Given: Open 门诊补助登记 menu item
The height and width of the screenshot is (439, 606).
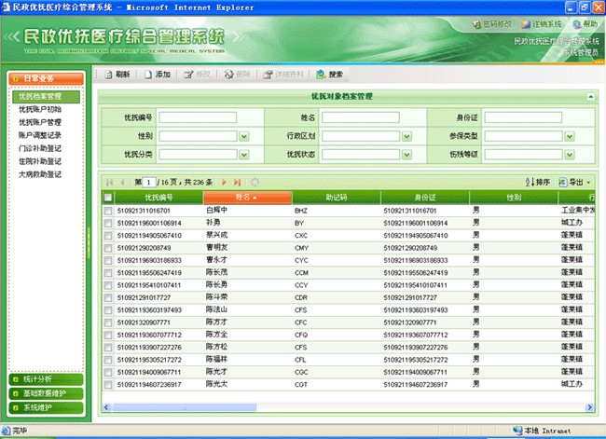Looking at the screenshot, I should pos(40,149).
